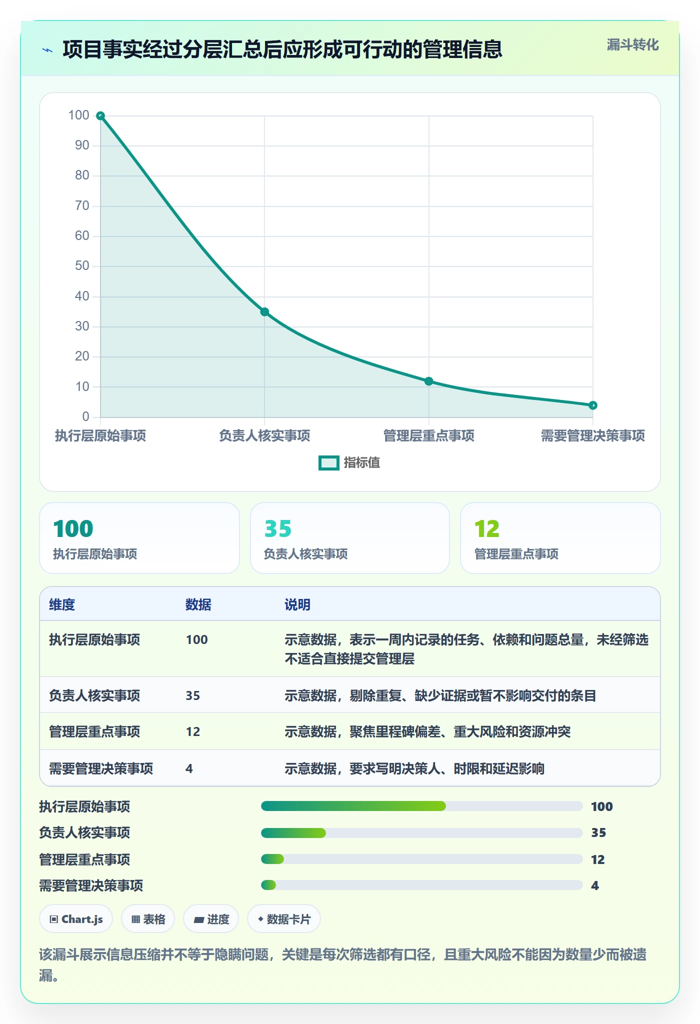Click the lightning bolt icon beside the title

point(47,50)
